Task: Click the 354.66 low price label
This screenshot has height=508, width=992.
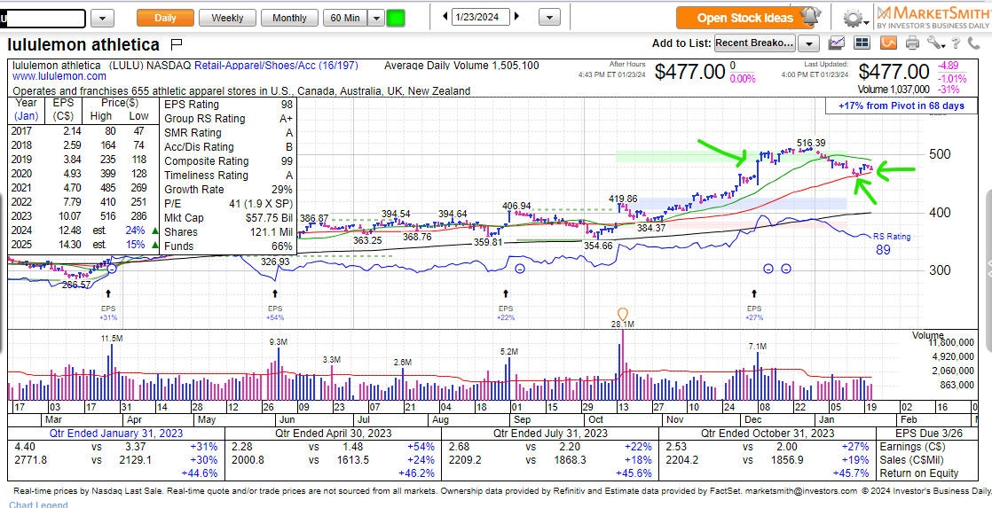Action: tap(598, 246)
